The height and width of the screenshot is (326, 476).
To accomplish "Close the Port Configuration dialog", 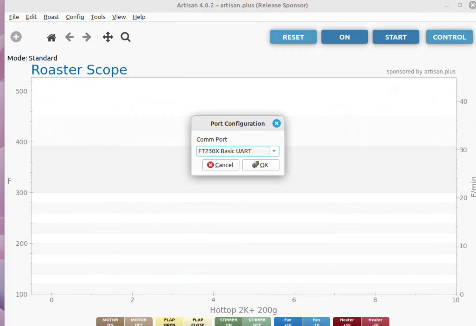I will pyautogui.click(x=276, y=123).
